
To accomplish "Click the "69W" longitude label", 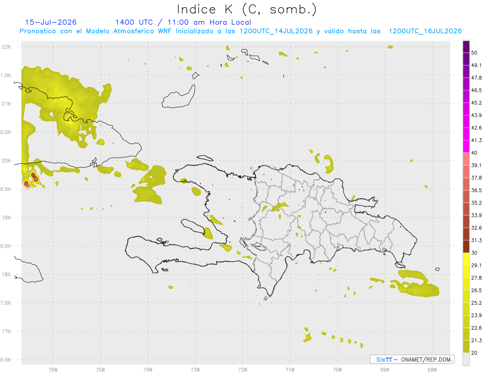I will click(x=385, y=369).
